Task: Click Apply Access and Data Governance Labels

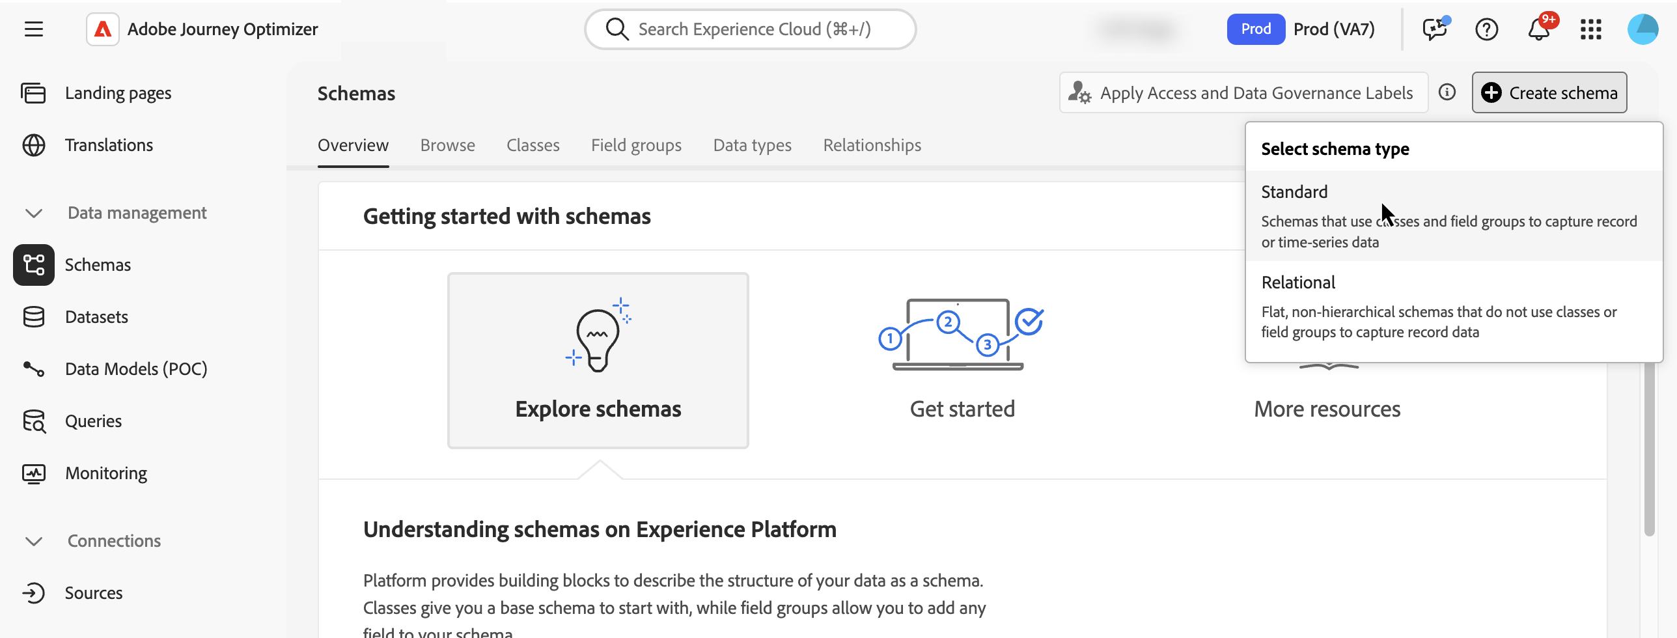Action: coord(1243,92)
